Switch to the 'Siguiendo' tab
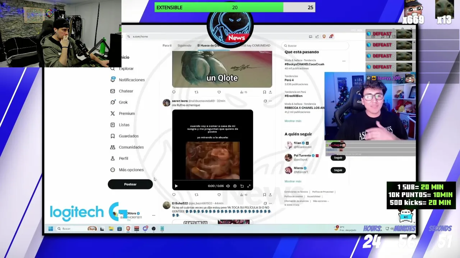 pyautogui.click(x=184, y=46)
